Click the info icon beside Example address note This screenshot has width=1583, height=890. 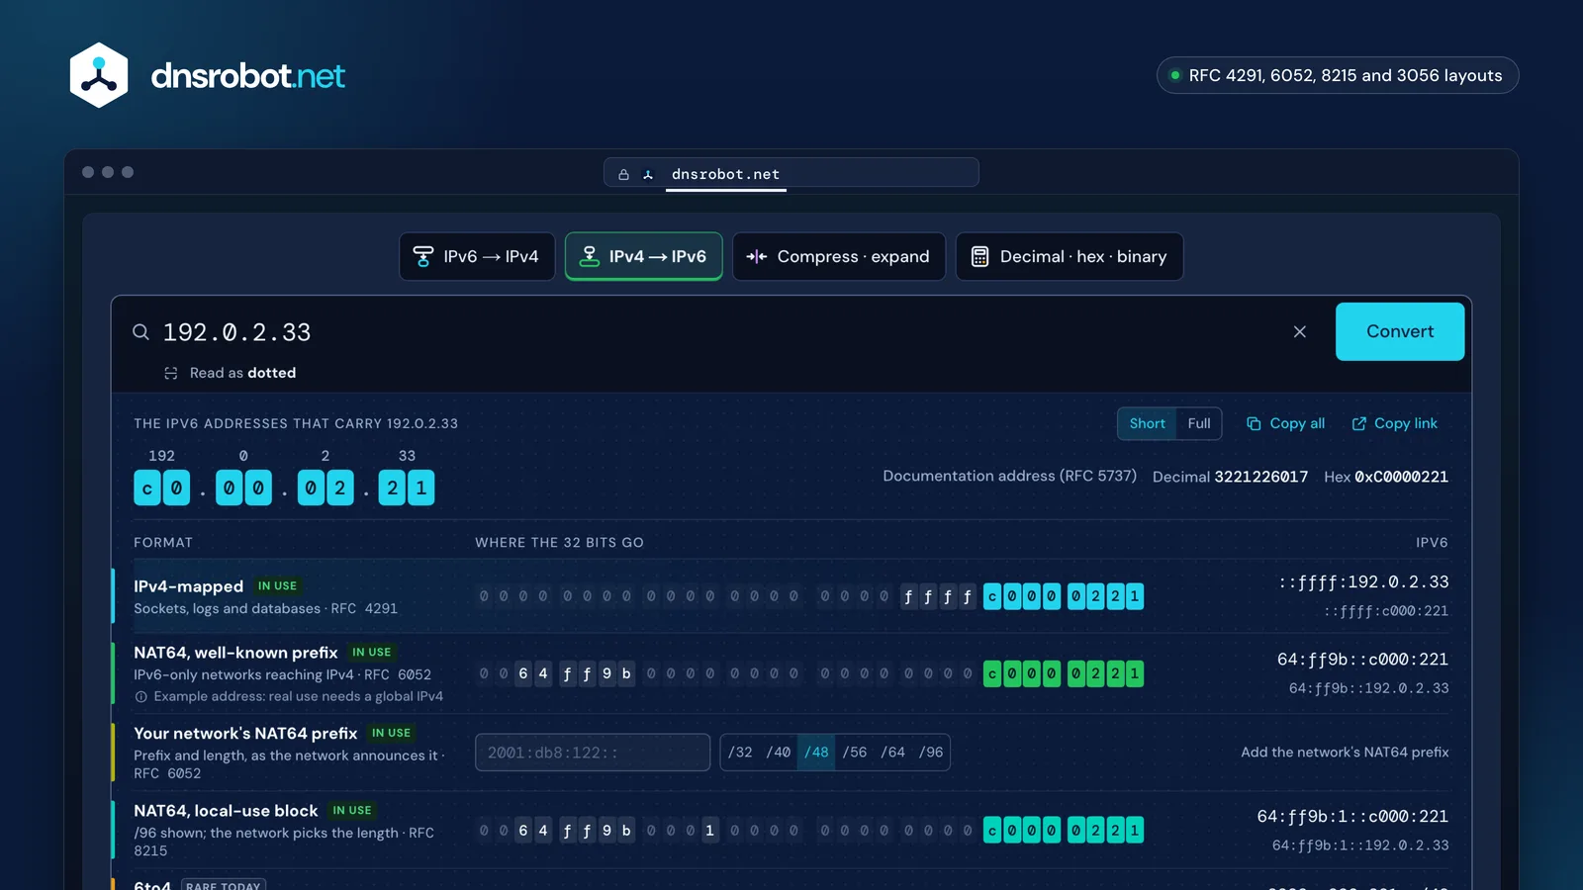coord(140,697)
